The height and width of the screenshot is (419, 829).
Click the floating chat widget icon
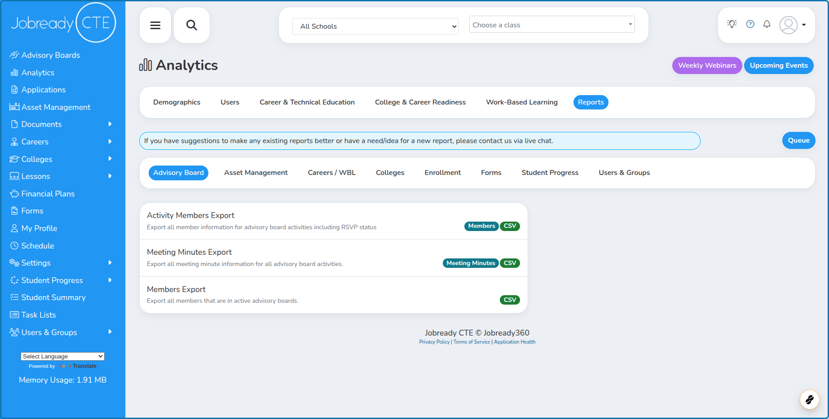(810, 399)
